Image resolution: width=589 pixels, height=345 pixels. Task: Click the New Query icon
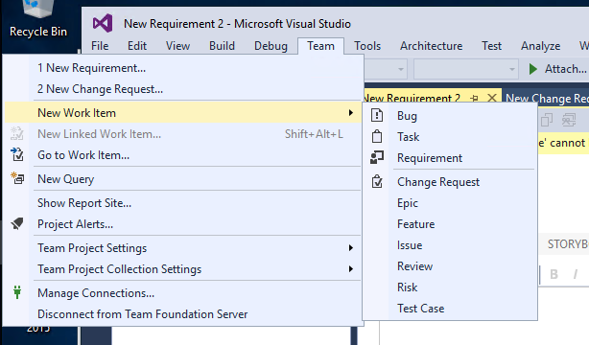click(17, 178)
